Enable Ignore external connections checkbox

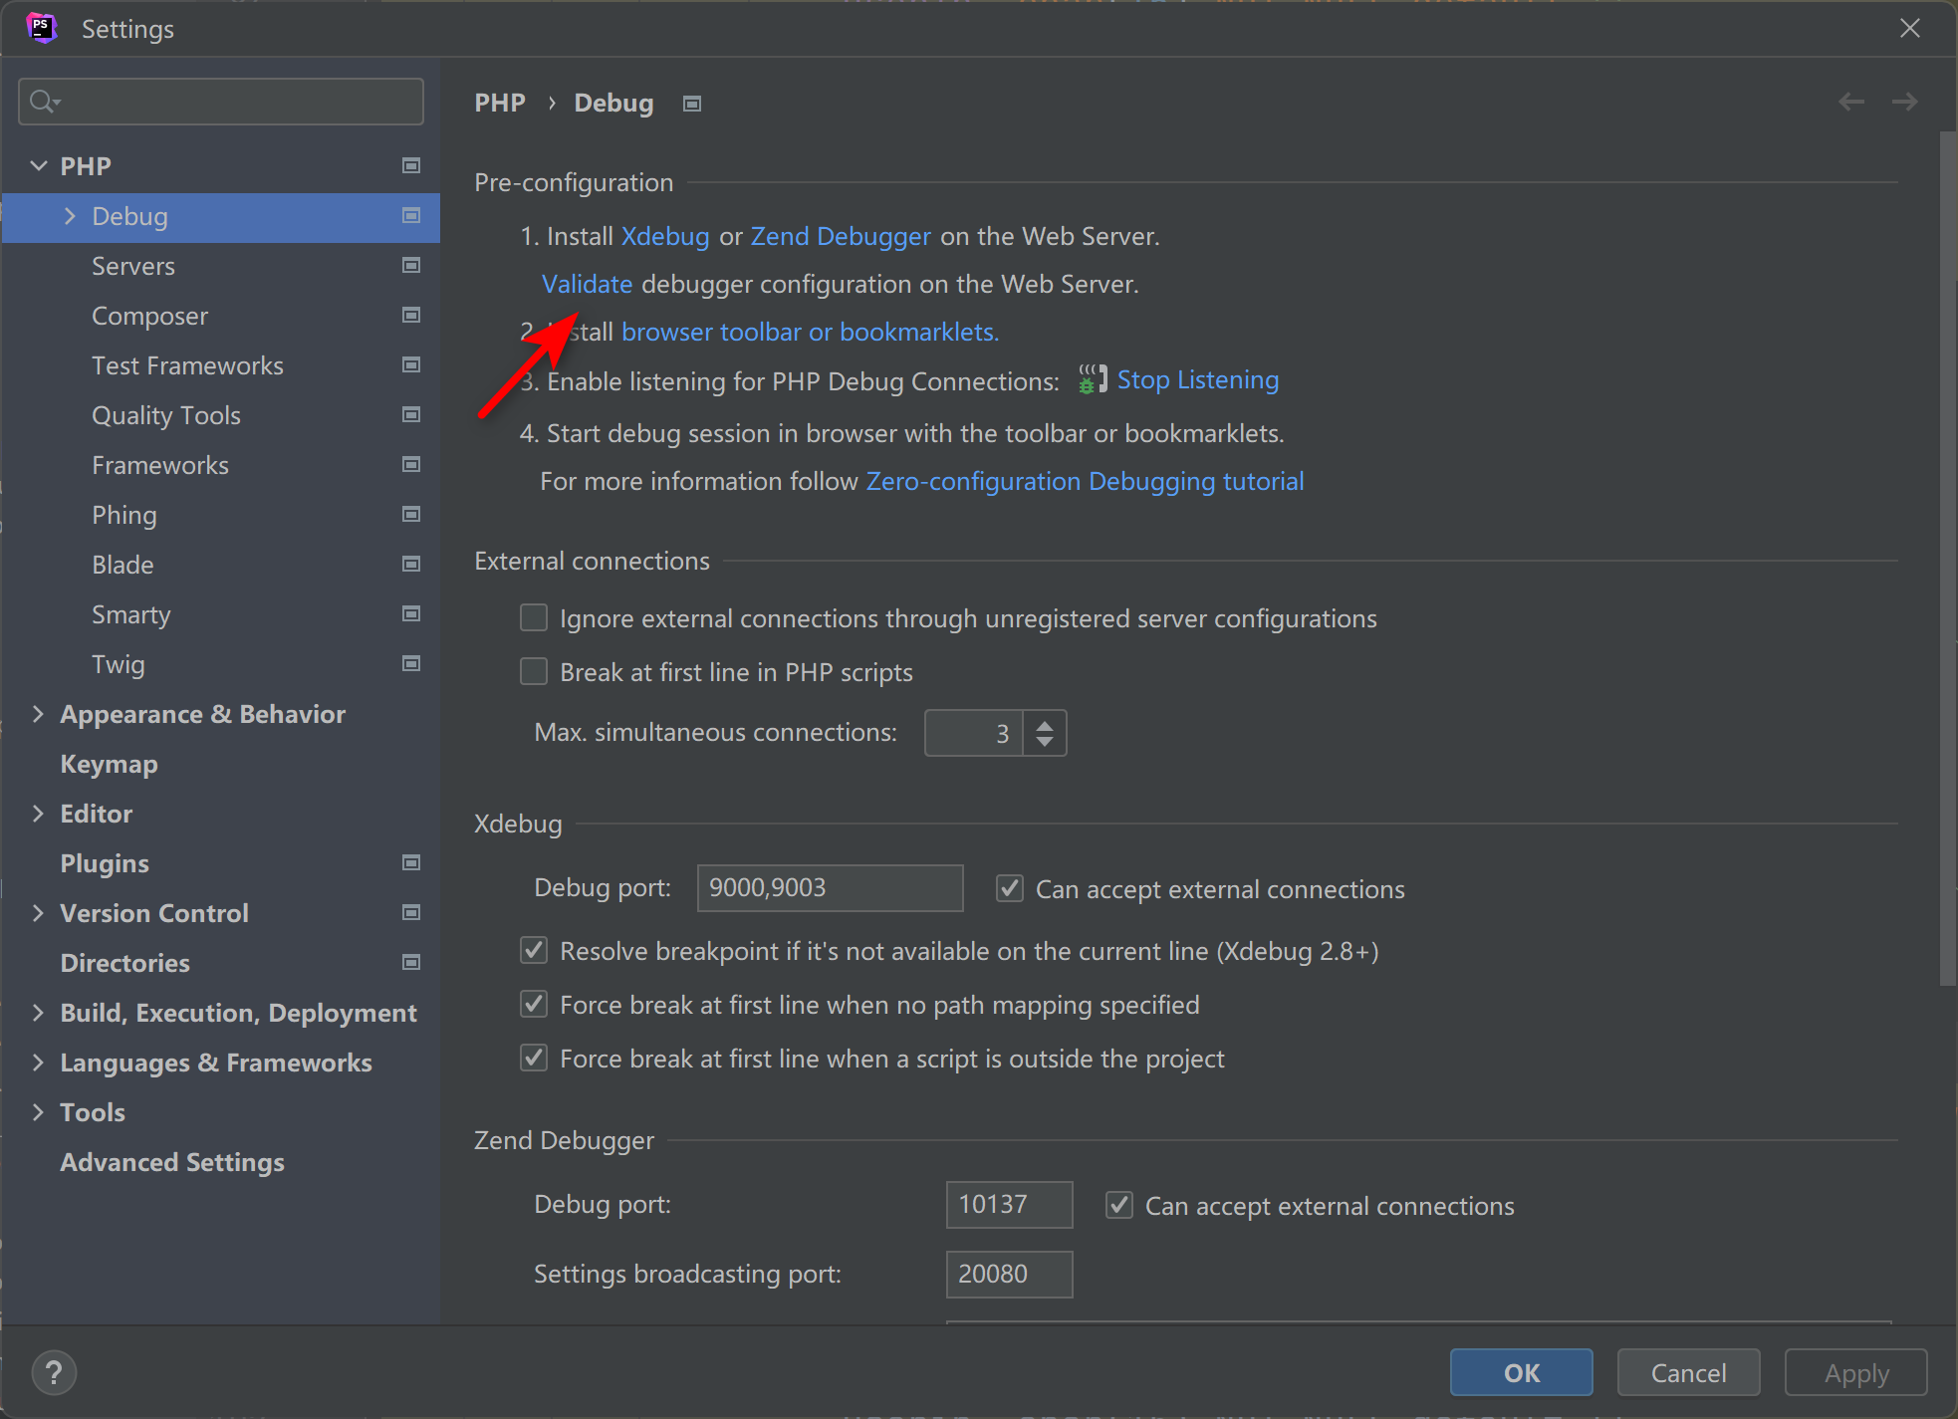point(534,618)
